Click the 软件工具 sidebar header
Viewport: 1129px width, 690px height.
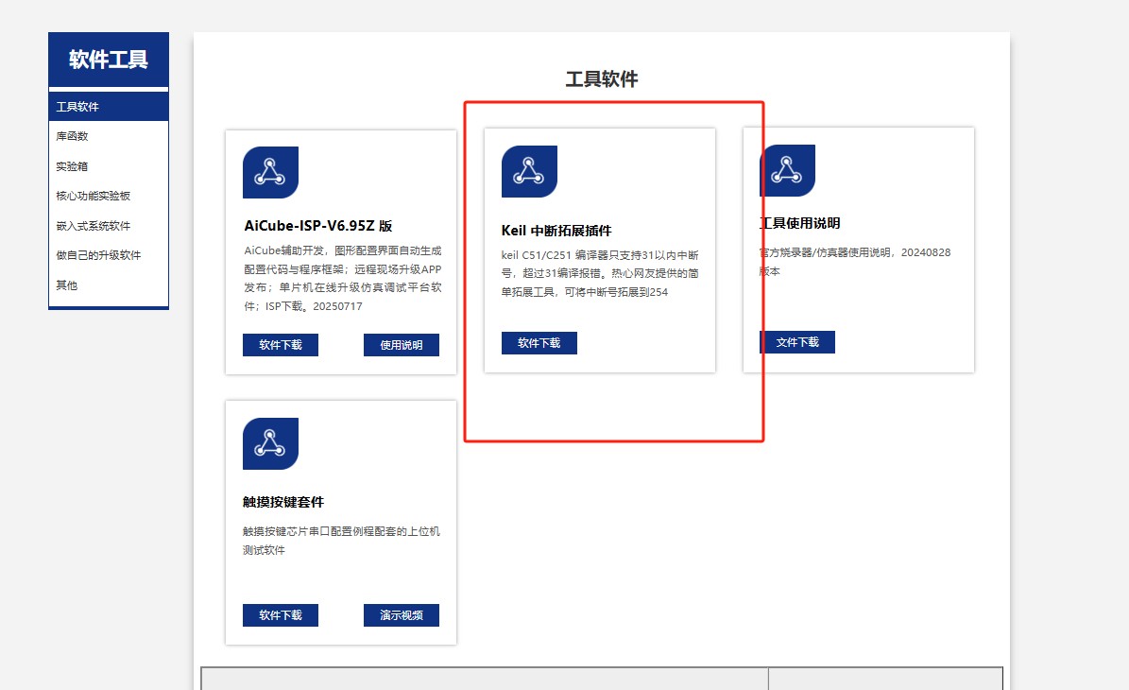[x=108, y=59]
